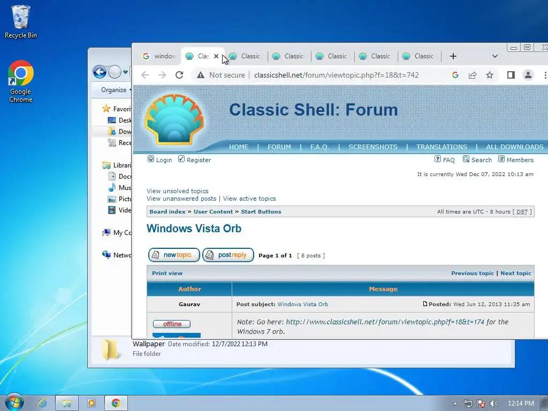
Task: Launch Internet Explorer from taskbar
Action: point(42,403)
